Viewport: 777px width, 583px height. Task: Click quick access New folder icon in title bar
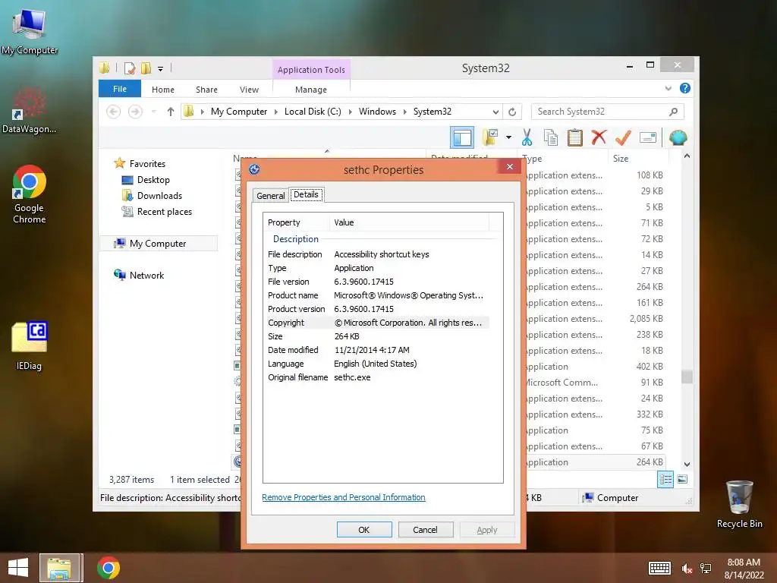(146, 68)
